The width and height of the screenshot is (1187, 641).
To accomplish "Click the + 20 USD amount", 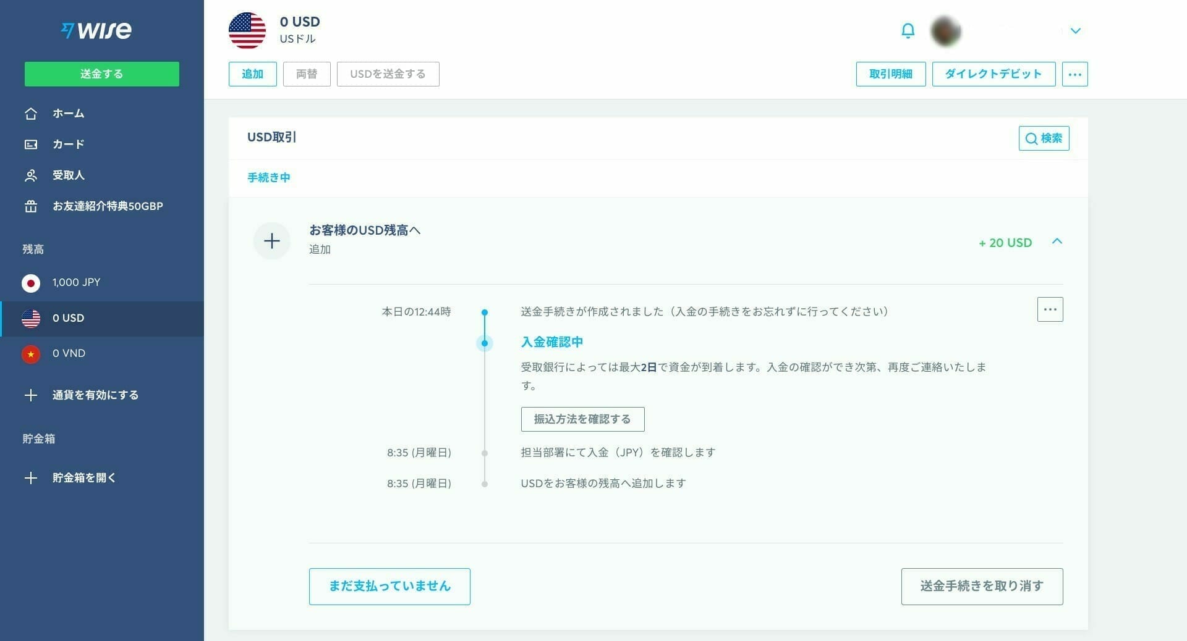I will [x=1005, y=243].
